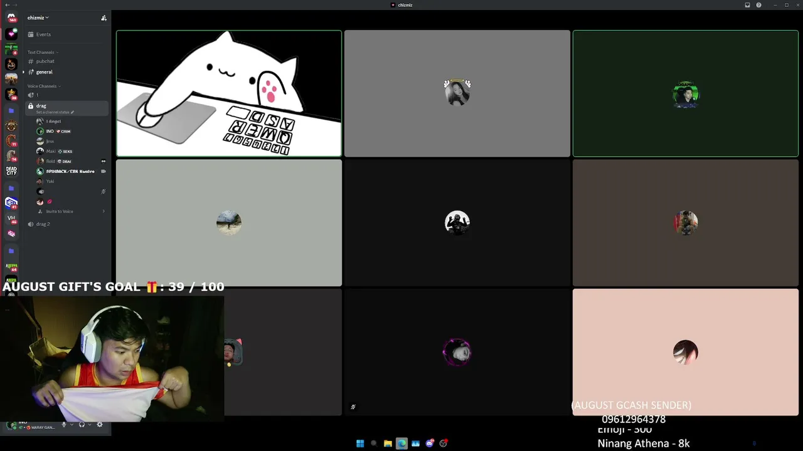This screenshot has width=803, height=451.
Task: Open the VH server icon
Action: pos(11,218)
